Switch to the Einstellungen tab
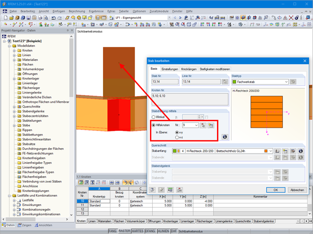This screenshot has width=313, height=234. coord(170,69)
